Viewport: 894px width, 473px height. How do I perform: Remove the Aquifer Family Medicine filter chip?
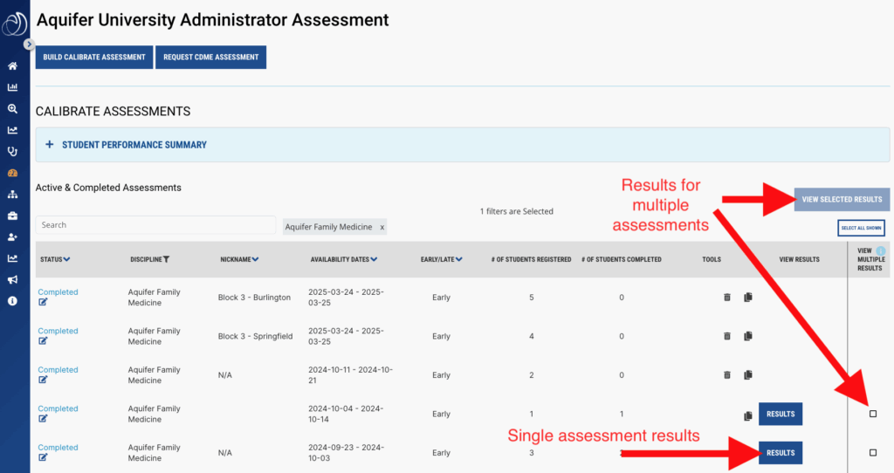[x=382, y=227]
